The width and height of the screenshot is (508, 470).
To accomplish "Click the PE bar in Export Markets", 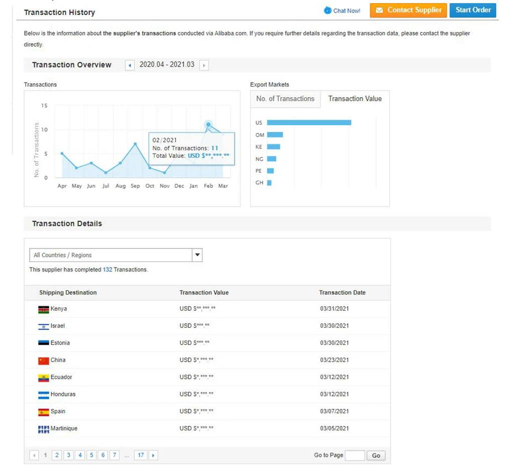I will point(270,171).
